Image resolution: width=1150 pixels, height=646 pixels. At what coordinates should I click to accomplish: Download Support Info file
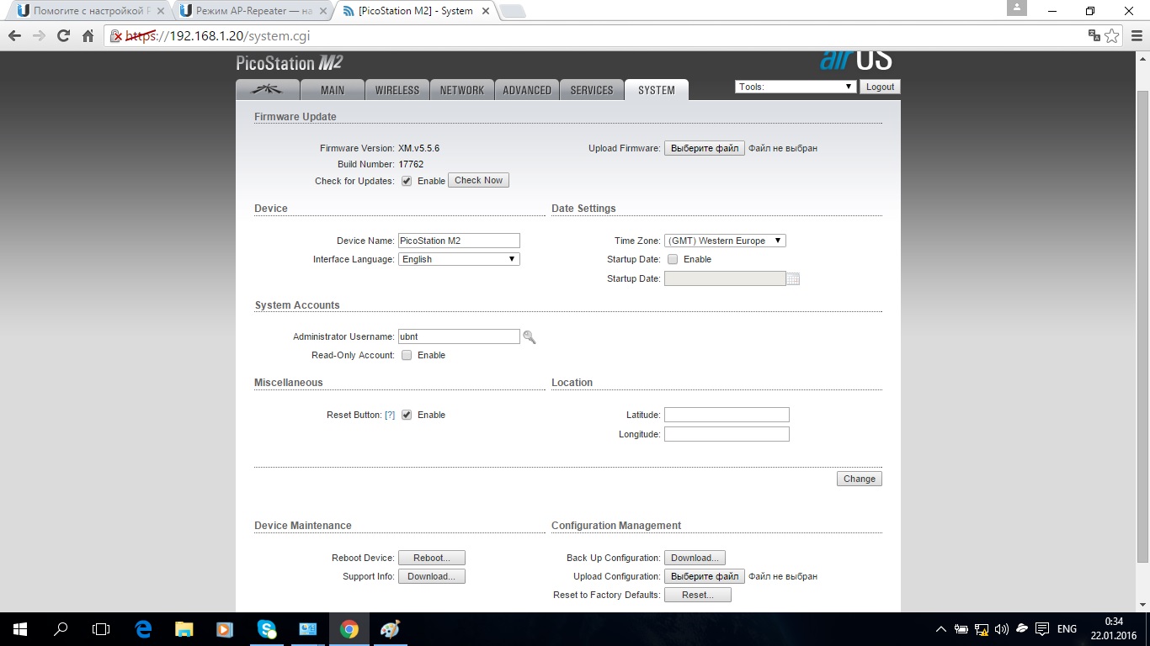[x=432, y=576]
